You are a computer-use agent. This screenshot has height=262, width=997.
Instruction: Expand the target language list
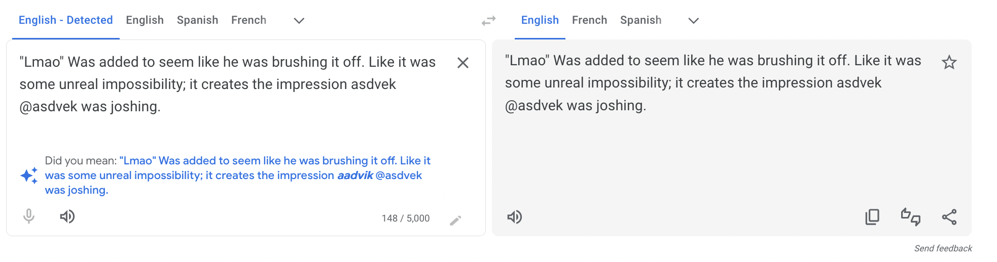(x=693, y=21)
